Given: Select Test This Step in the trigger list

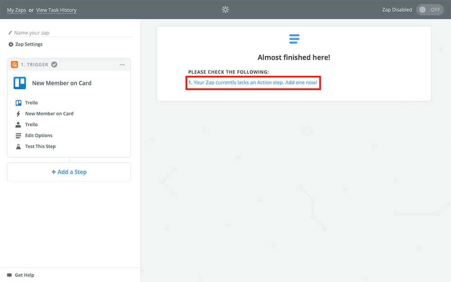Looking at the screenshot, I should [40, 146].
